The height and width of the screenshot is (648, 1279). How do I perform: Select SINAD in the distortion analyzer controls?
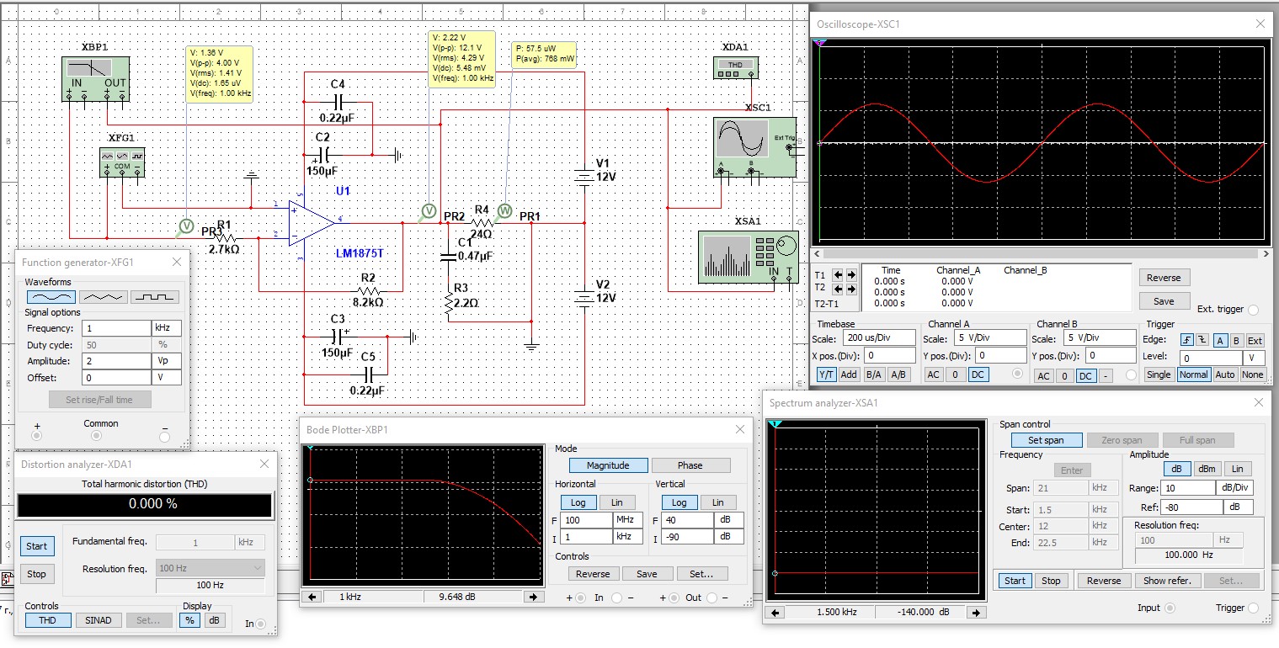[99, 620]
